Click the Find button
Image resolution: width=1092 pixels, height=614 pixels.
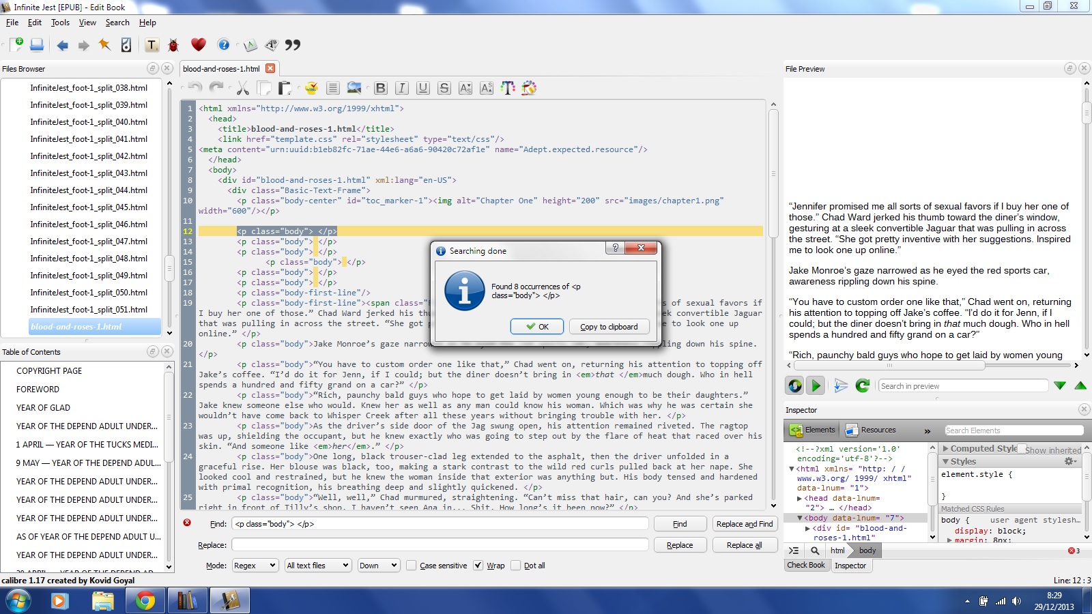click(680, 524)
